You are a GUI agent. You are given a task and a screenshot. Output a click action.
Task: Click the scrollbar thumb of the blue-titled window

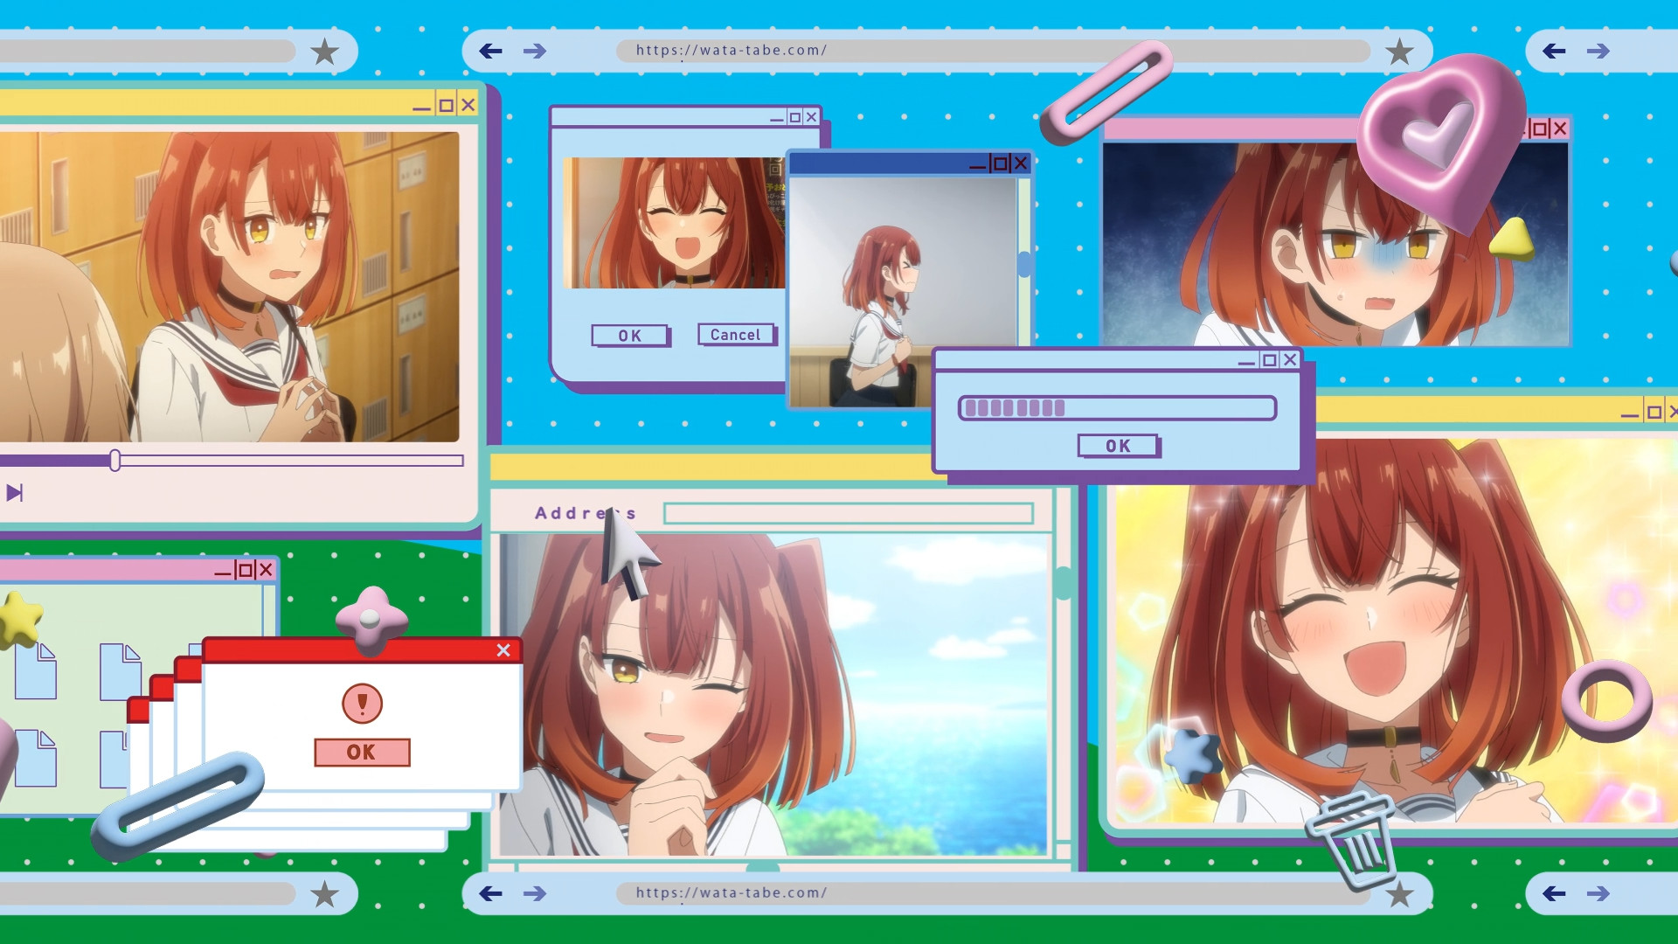(x=1023, y=264)
